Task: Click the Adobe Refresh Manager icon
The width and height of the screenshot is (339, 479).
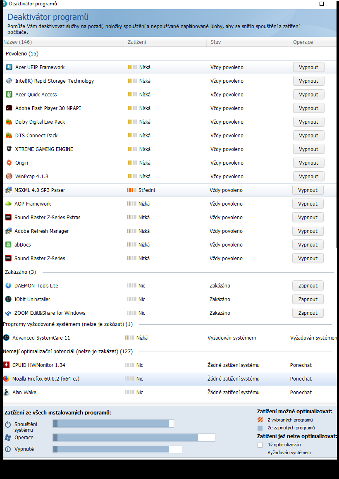Action: (x=8, y=231)
